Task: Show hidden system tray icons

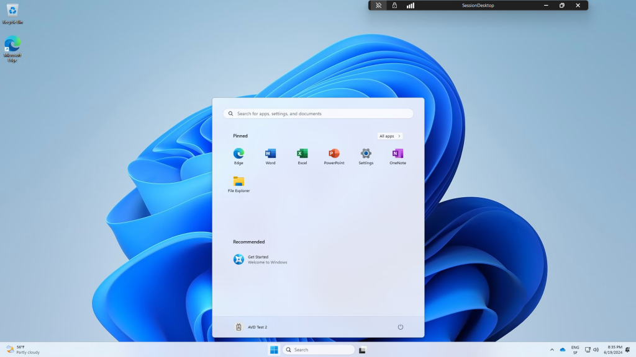Action: point(552,350)
